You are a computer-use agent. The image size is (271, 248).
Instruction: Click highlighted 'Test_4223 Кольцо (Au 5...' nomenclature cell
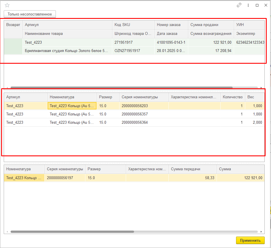point(72,106)
